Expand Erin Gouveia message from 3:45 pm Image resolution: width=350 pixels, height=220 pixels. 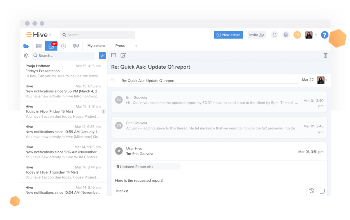point(219,127)
